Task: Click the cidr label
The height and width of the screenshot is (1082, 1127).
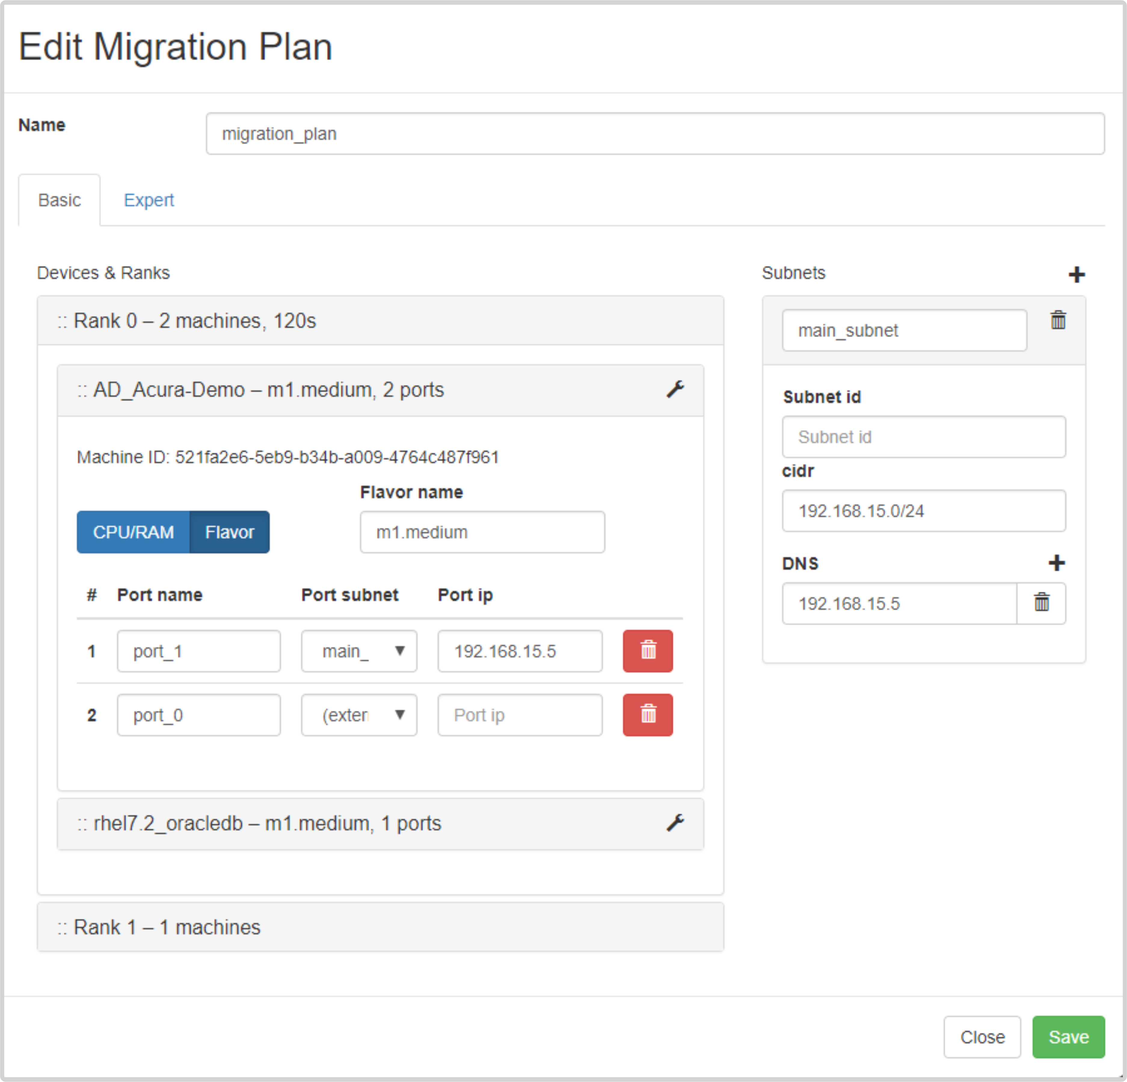Action: (797, 471)
